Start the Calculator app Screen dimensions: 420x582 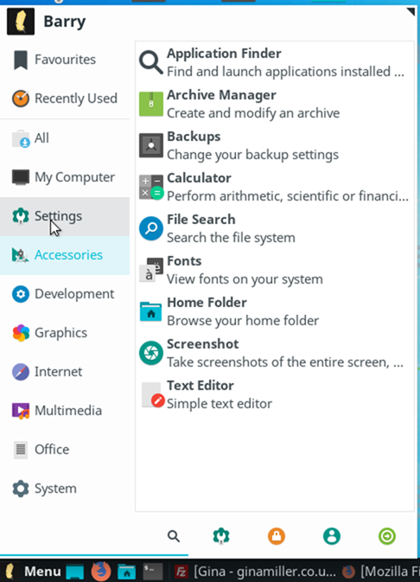(x=275, y=187)
